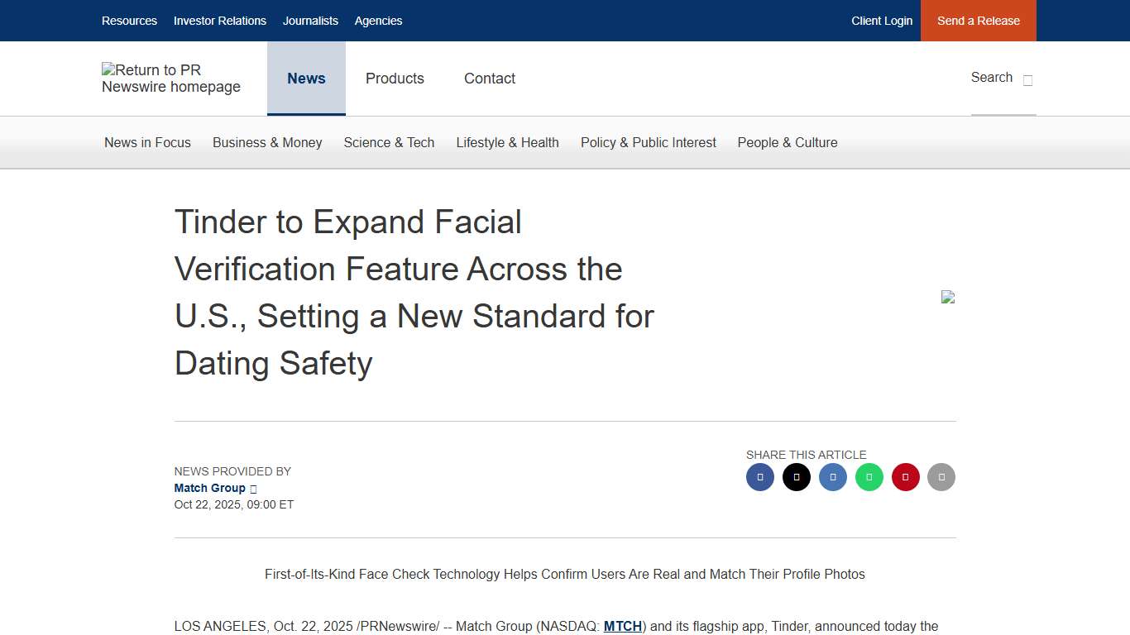Switch to the News tab
Screen dimensions: 1130x635
click(306, 79)
